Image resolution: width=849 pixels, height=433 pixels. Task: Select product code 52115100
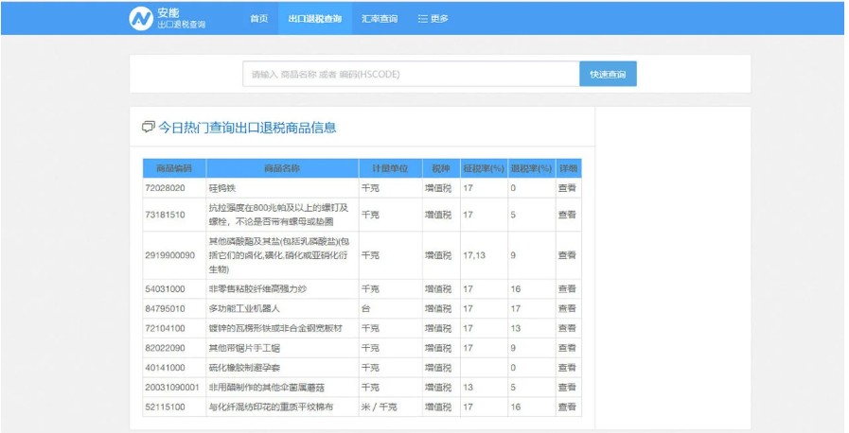(x=165, y=407)
